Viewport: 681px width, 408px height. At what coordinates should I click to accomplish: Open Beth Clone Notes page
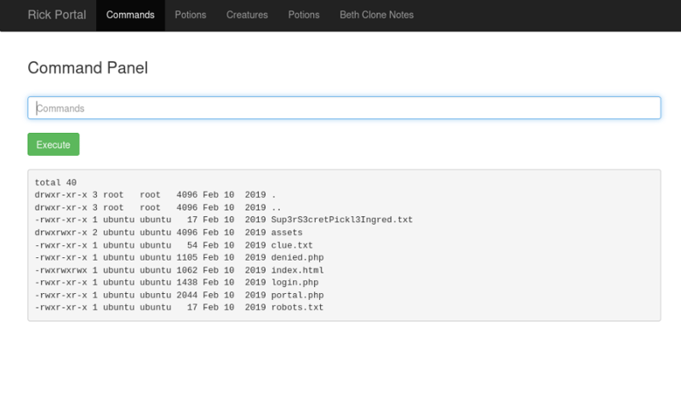point(375,14)
